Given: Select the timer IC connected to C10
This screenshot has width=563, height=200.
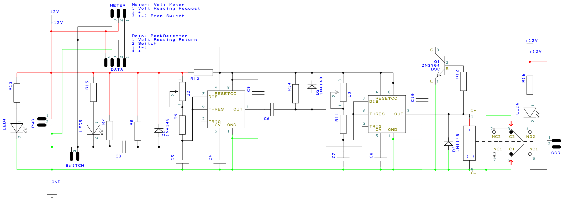Looking at the screenshot, I should [387, 114].
